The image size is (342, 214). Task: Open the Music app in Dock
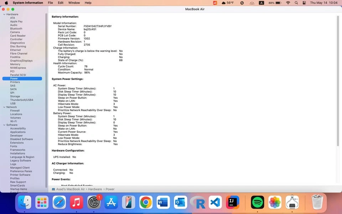coord(76,202)
